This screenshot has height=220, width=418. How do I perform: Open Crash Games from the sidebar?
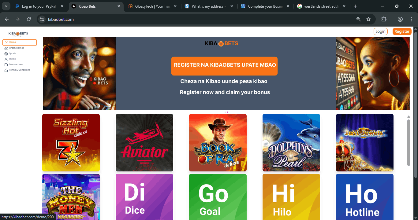click(x=17, y=48)
